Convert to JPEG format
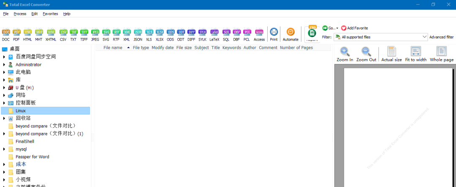 [x=95, y=35]
